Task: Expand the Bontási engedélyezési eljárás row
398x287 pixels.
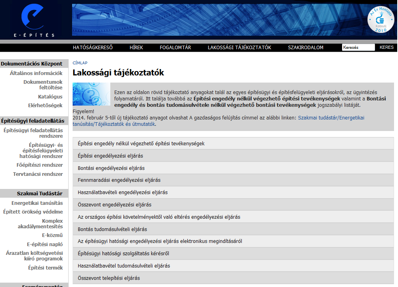Action: click(x=233, y=168)
